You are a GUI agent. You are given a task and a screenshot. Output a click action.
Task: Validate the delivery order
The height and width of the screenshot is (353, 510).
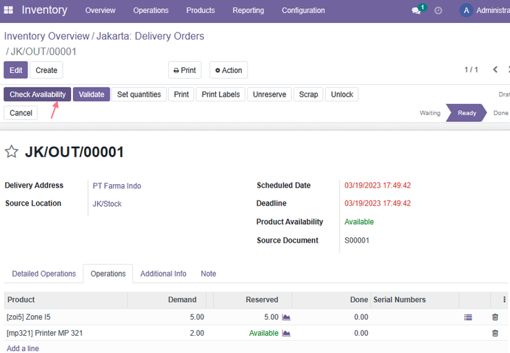92,94
